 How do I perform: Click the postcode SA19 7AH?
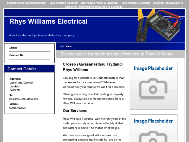pyautogui.click(x=15, y=90)
